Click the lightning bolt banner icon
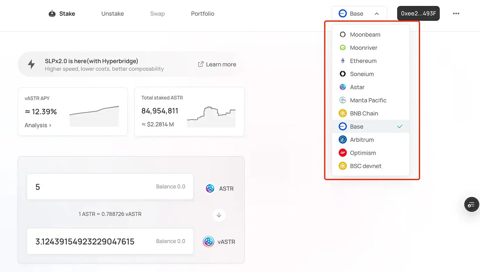Screen dimensions: 480x272 pos(31,64)
